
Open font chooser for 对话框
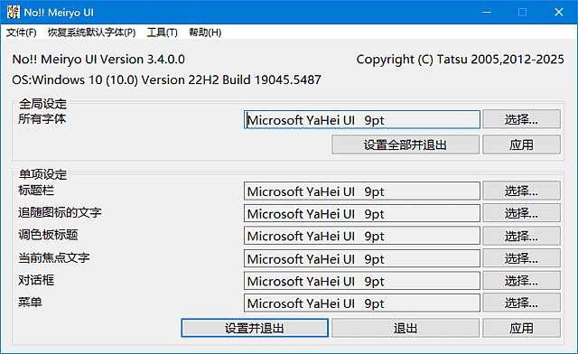522,281
